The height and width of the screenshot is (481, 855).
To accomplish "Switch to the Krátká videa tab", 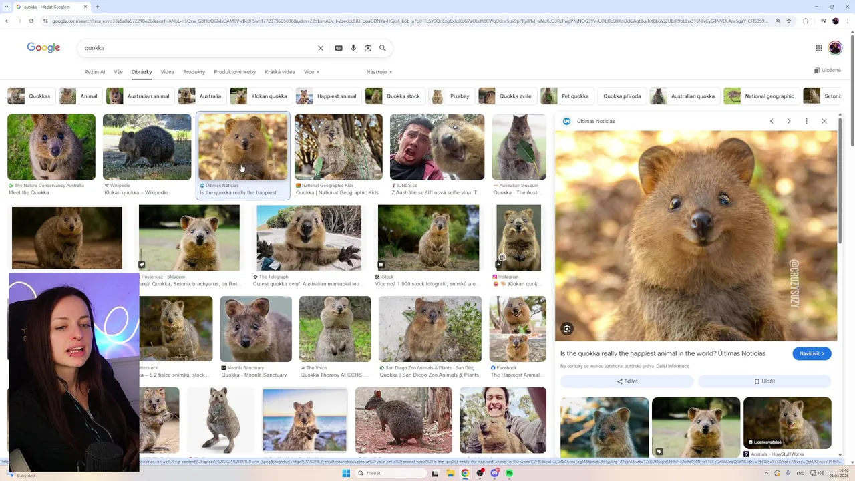I will point(280,72).
